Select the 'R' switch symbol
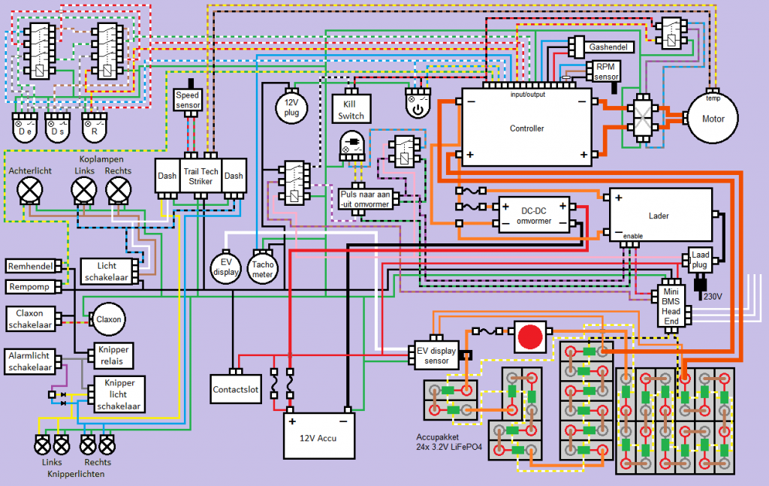This screenshot has height=486, width=769. point(94,128)
